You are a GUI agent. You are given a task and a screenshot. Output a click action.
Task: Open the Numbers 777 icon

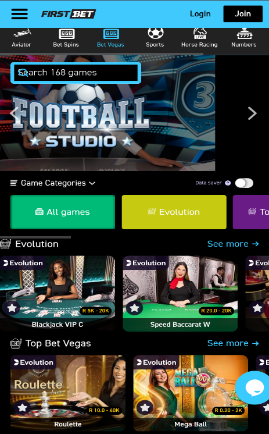pos(245,34)
